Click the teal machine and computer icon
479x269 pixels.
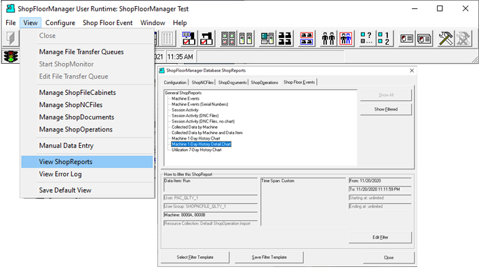267,39
